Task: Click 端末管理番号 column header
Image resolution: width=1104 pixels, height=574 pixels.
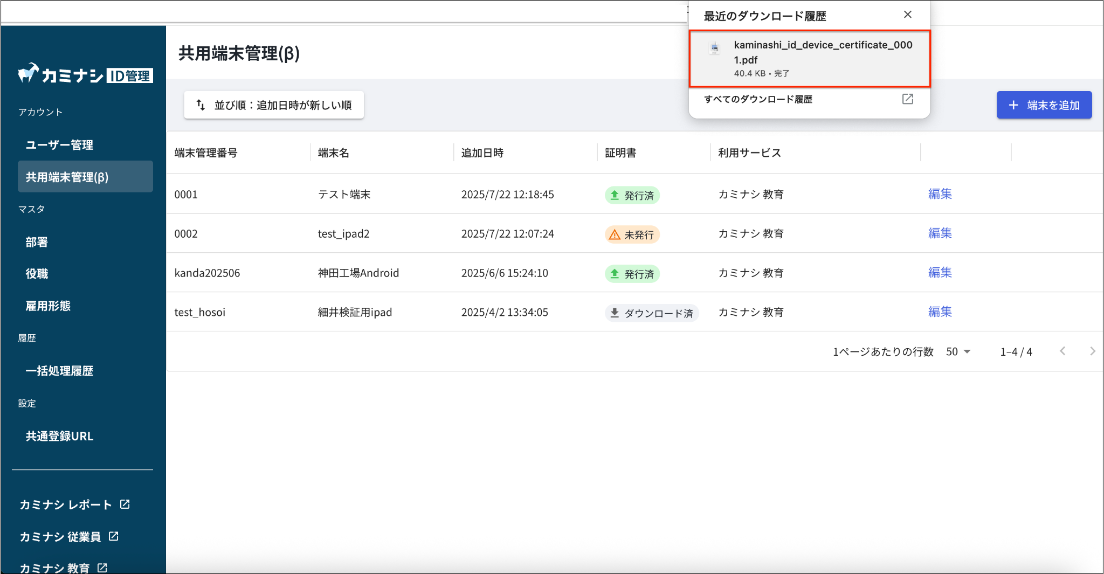Action: [x=206, y=153]
